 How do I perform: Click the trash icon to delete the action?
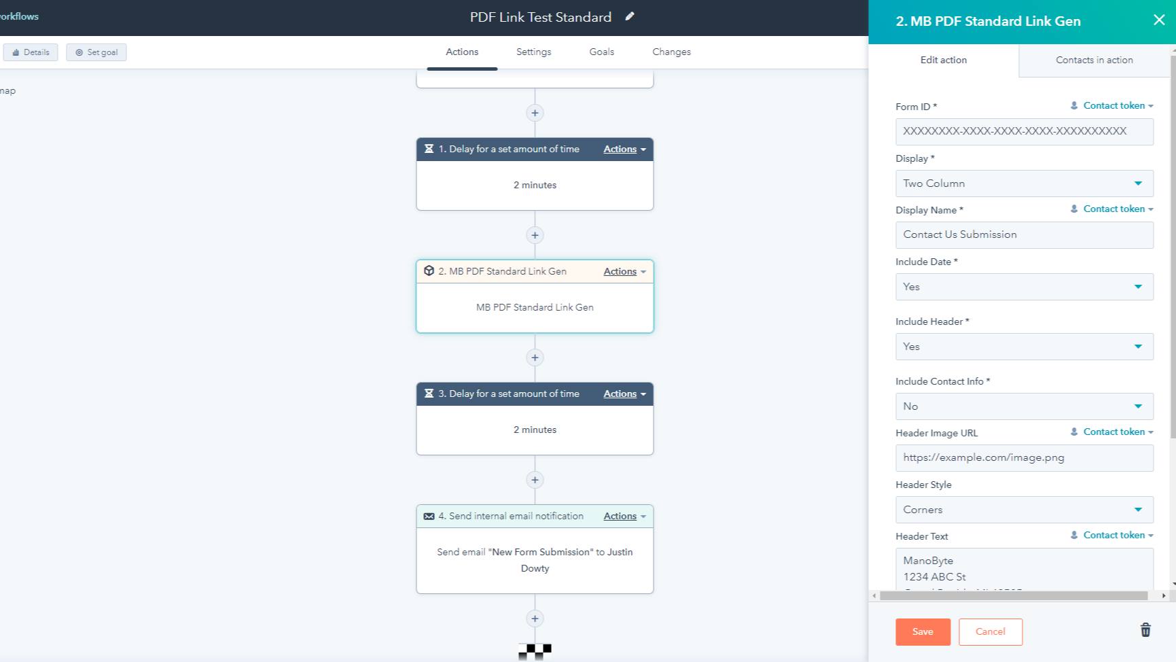(1145, 630)
